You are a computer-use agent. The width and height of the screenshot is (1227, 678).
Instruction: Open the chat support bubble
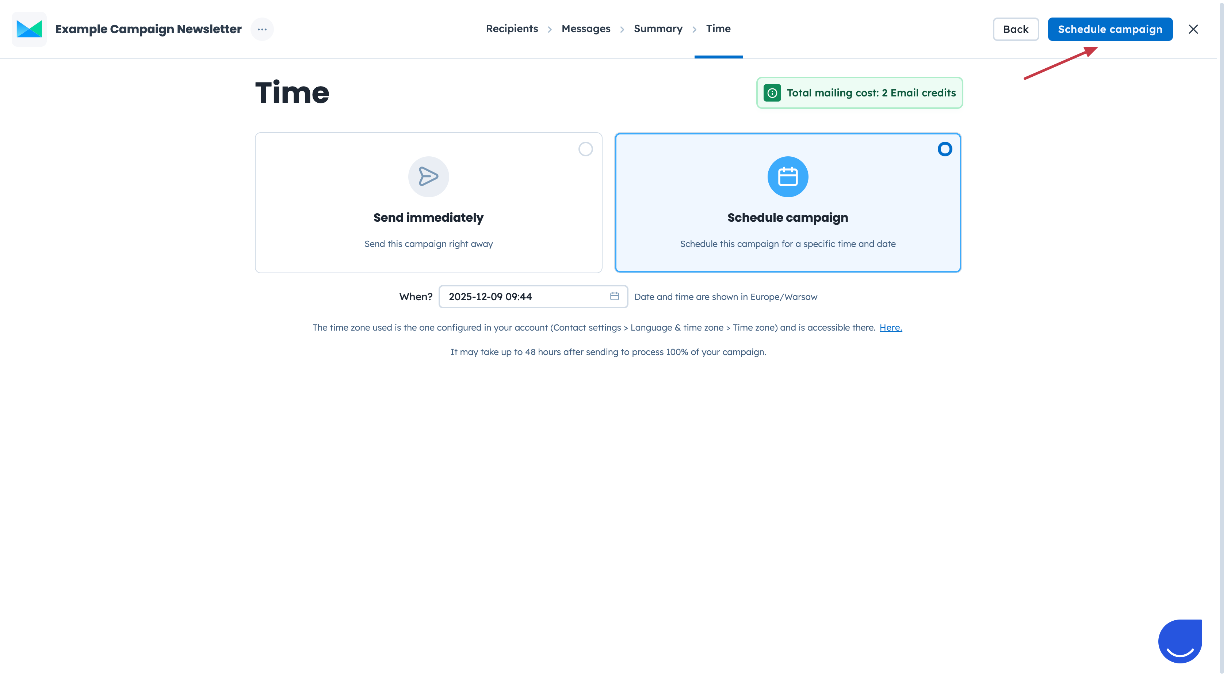point(1180,641)
